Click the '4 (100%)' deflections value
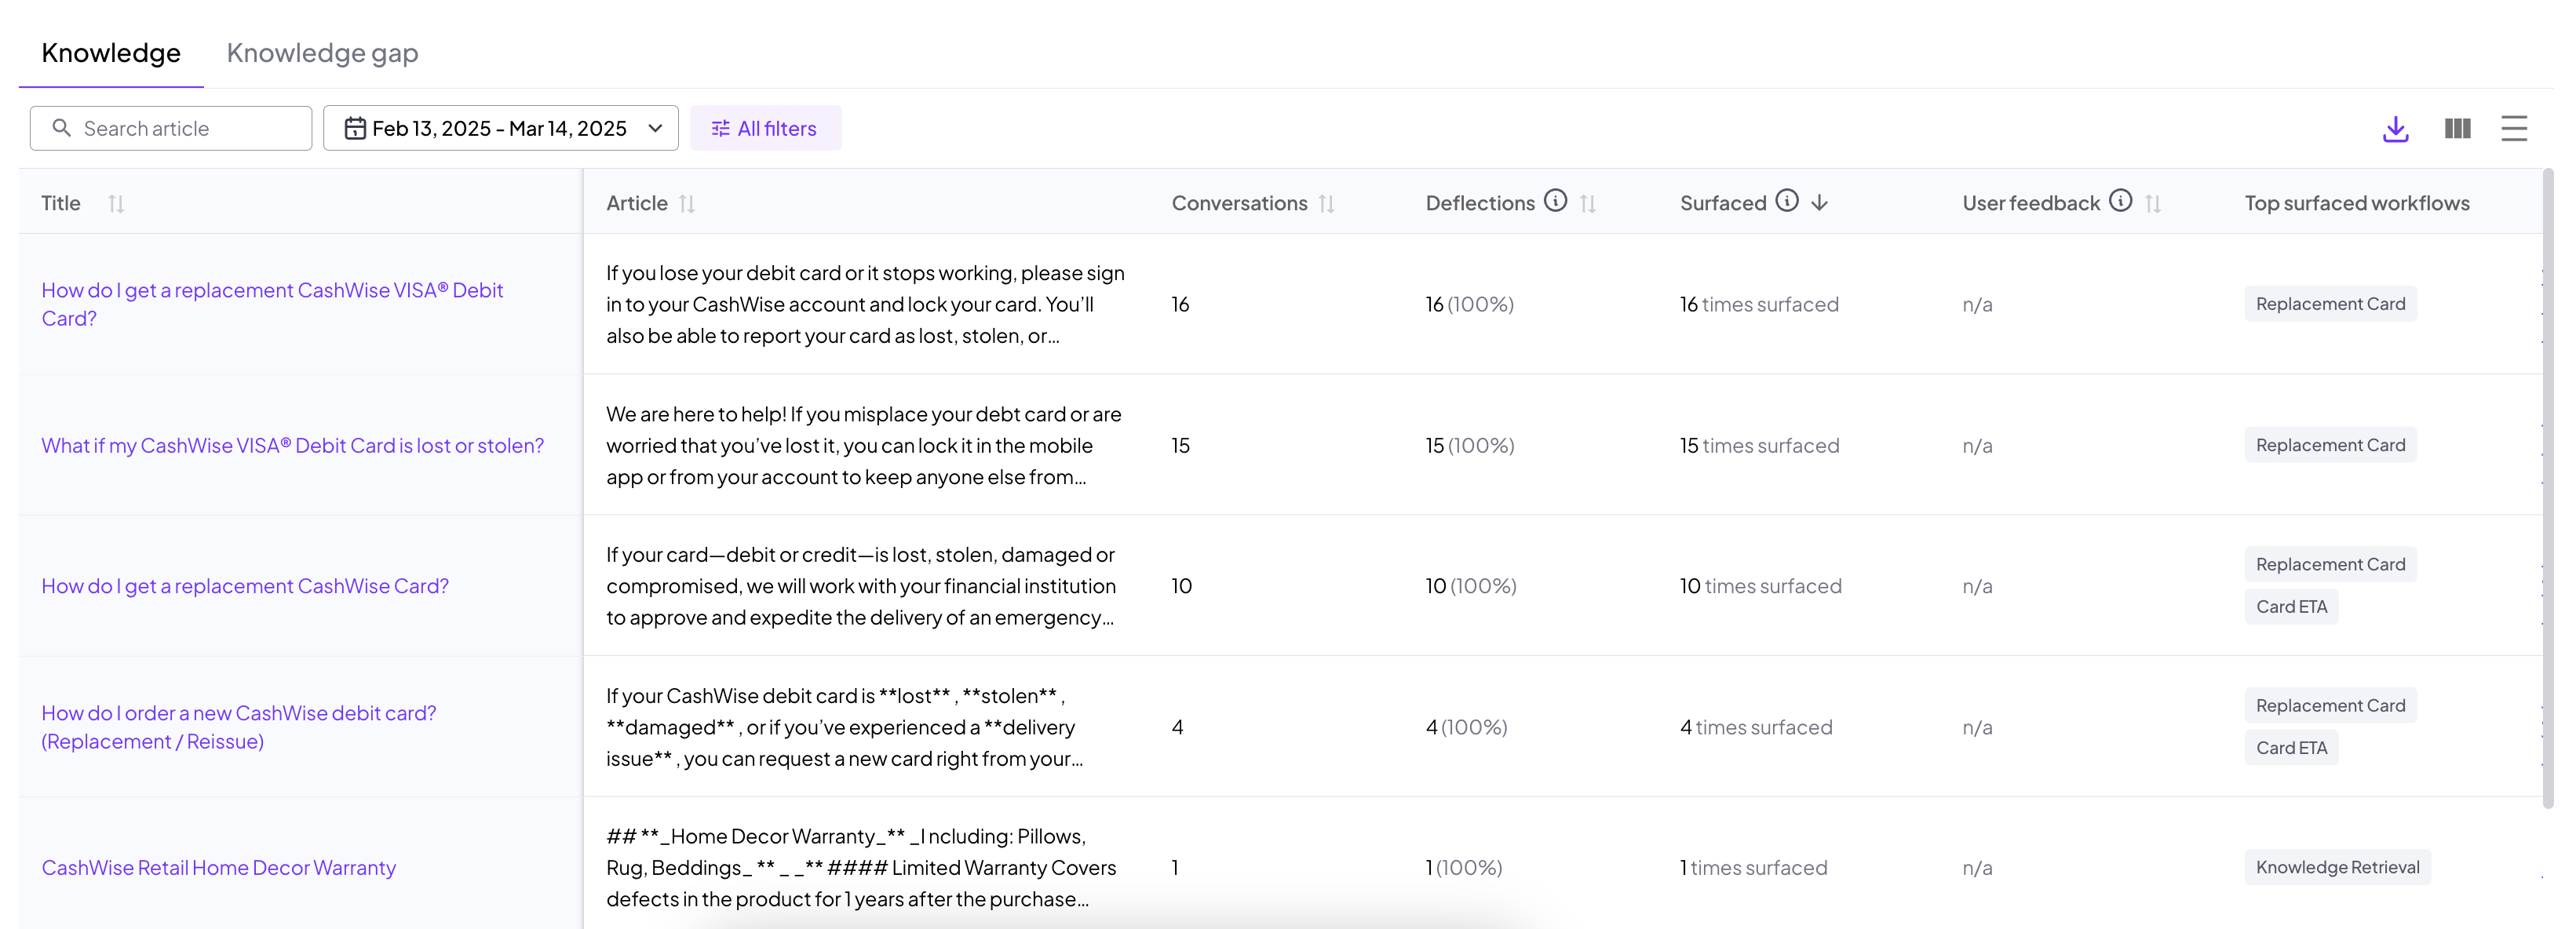Viewport: 2576px width, 929px height. 1466,727
